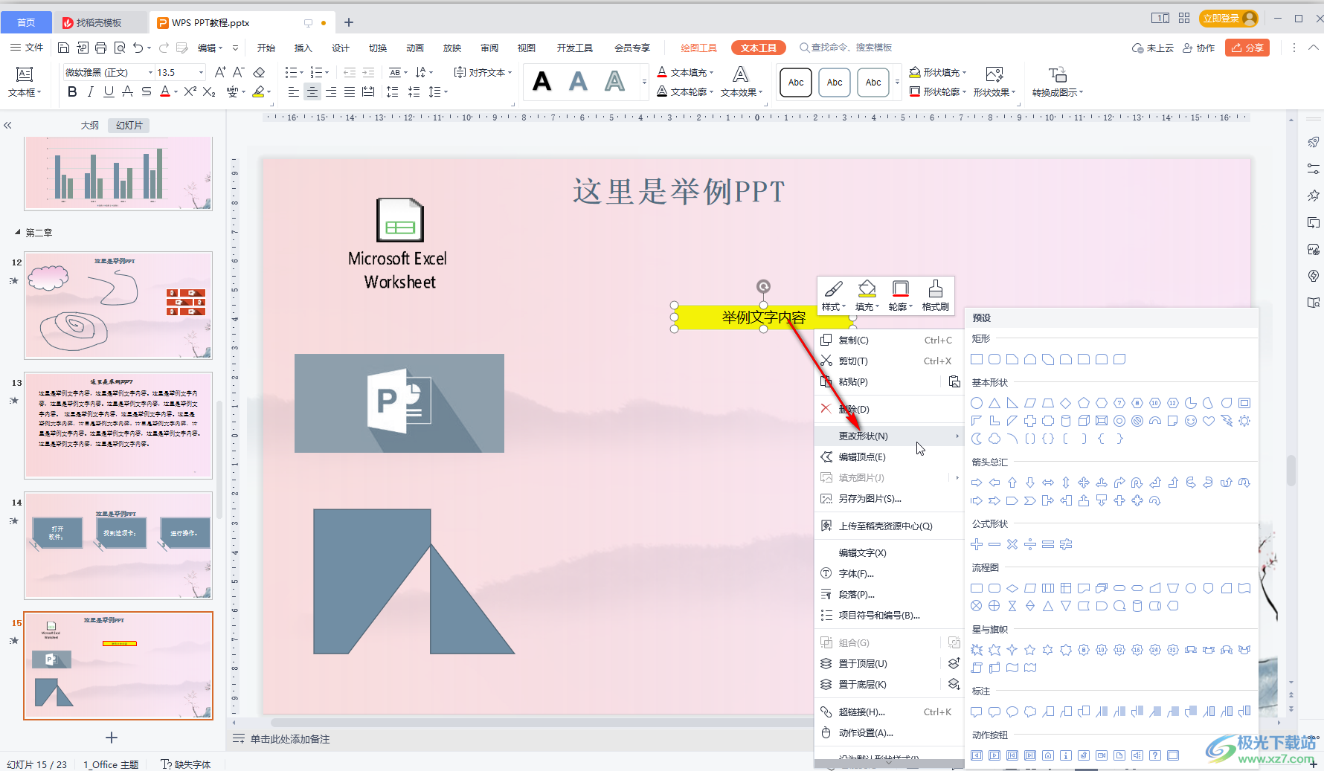Click the Print icon in quick toolbar

click(100, 48)
